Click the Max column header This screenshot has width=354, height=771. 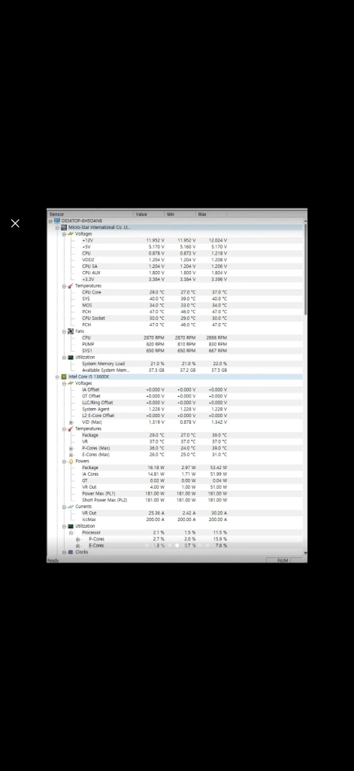(x=212, y=215)
